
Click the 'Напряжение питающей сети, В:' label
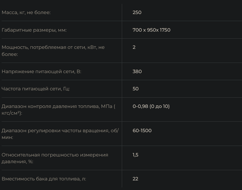pos(41,72)
